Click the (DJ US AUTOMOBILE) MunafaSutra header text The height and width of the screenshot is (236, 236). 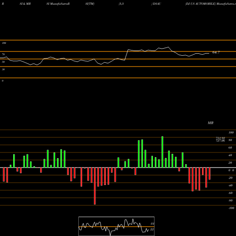[x=211, y=4]
